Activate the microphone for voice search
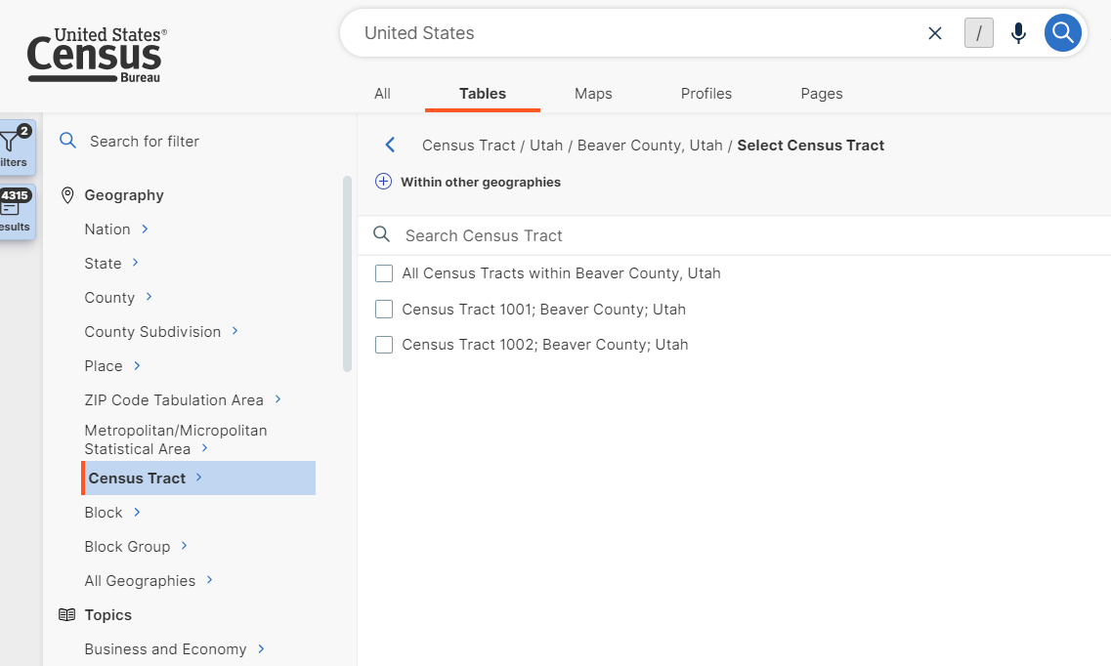The height and width of the screenshot is (666, 1111). point(1018,32)
